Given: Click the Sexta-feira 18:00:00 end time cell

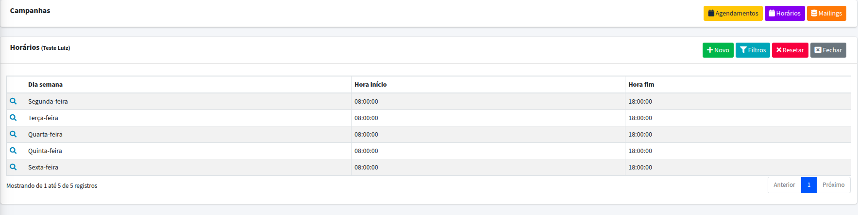Looking at the screenshot, I should coord(640,167).
